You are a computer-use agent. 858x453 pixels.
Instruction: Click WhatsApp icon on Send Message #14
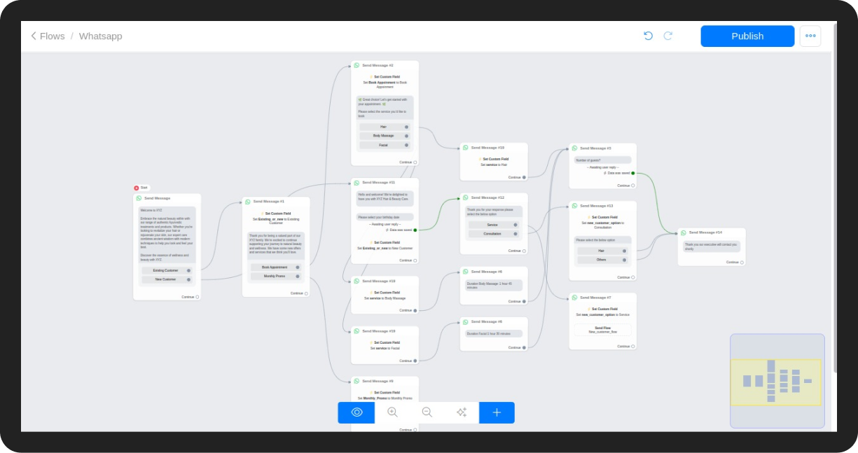(684, 232)
